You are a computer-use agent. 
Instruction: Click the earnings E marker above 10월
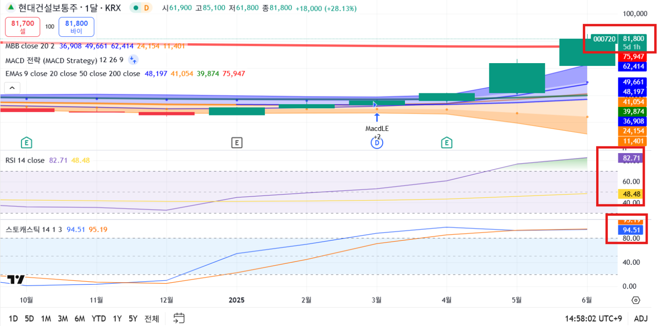(27, 142)
